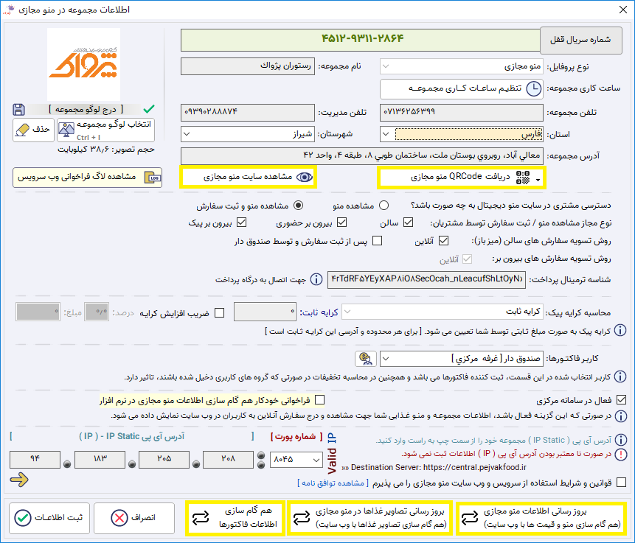Toggle آنلاین checkbox for hall order settlement
This screenshot has width=635, height=543.
[x=443, y=241]
